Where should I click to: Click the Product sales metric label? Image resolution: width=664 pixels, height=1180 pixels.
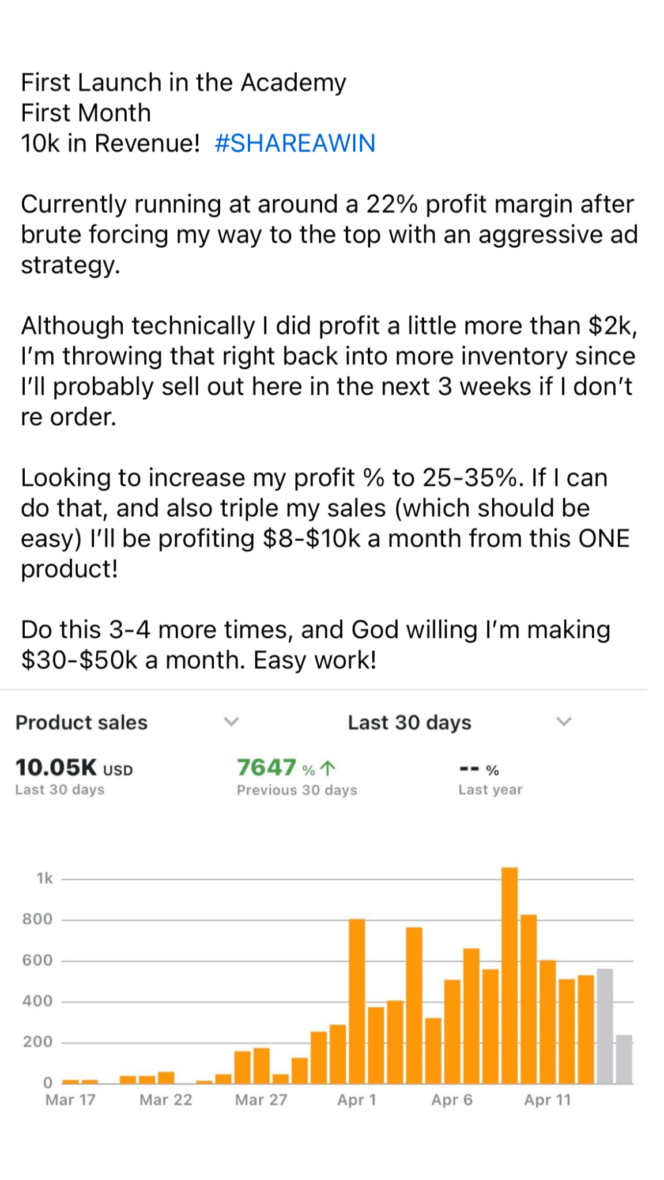pos(81,723)
